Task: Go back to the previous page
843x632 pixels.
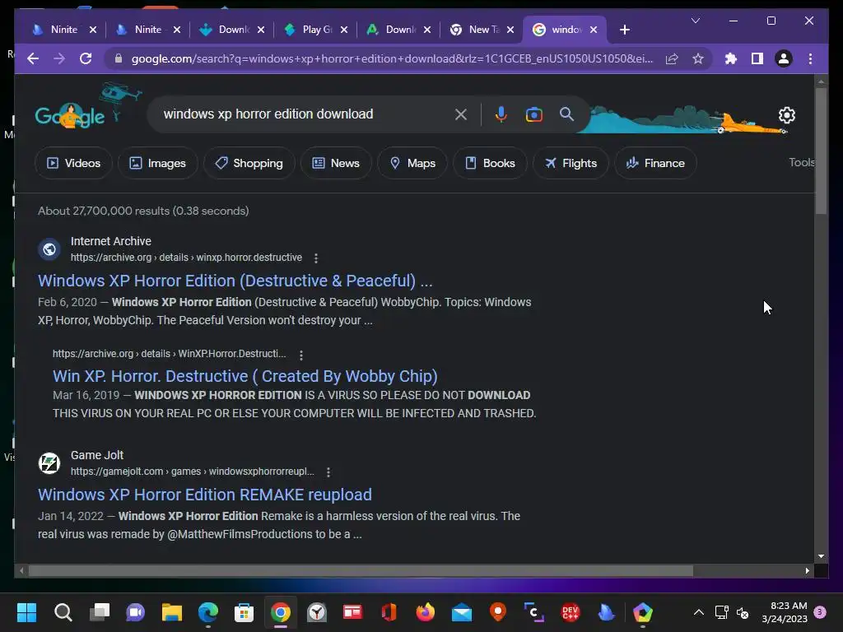Action: click(x=33, y=58)
